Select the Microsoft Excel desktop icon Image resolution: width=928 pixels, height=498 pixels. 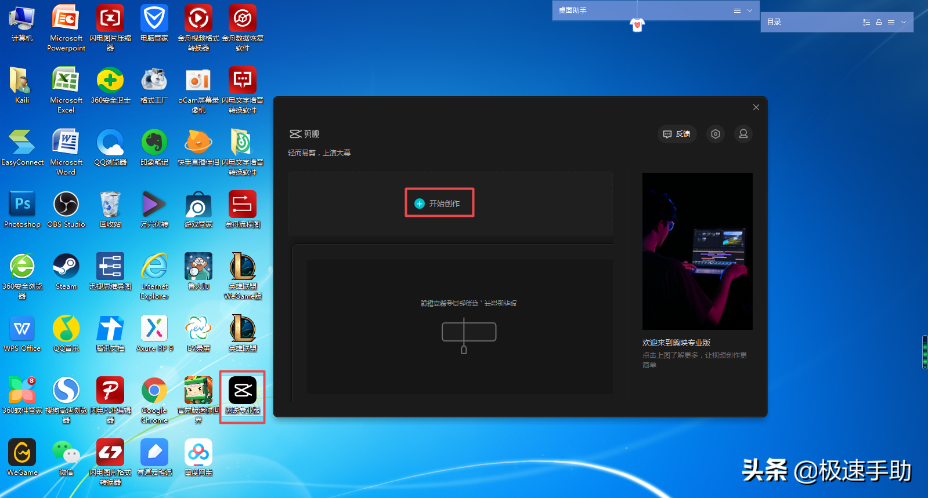tap(66, 89)
